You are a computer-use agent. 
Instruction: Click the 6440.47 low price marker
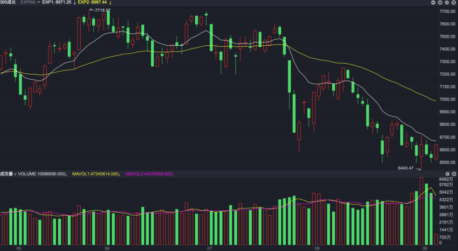pos(405,168)
